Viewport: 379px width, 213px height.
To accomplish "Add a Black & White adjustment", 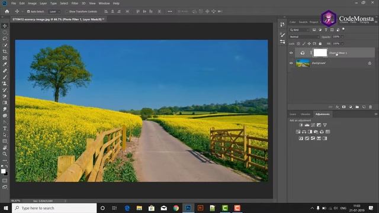I will tap(310, 131).
